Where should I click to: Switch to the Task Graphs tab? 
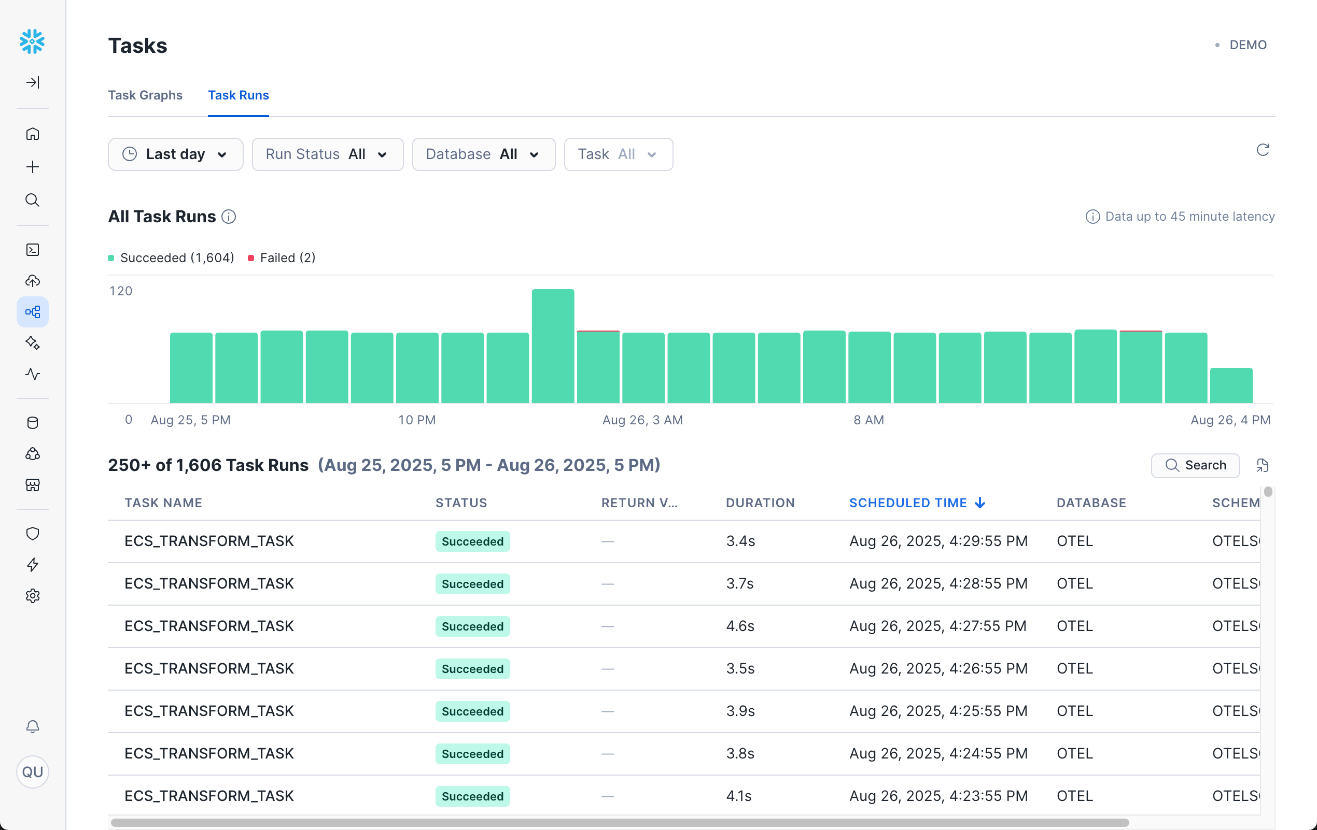point(145,95)
